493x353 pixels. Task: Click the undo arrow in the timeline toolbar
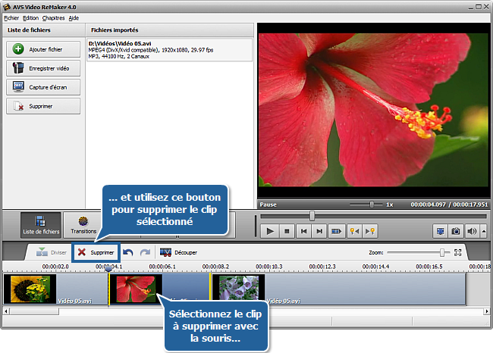(128, 252)
